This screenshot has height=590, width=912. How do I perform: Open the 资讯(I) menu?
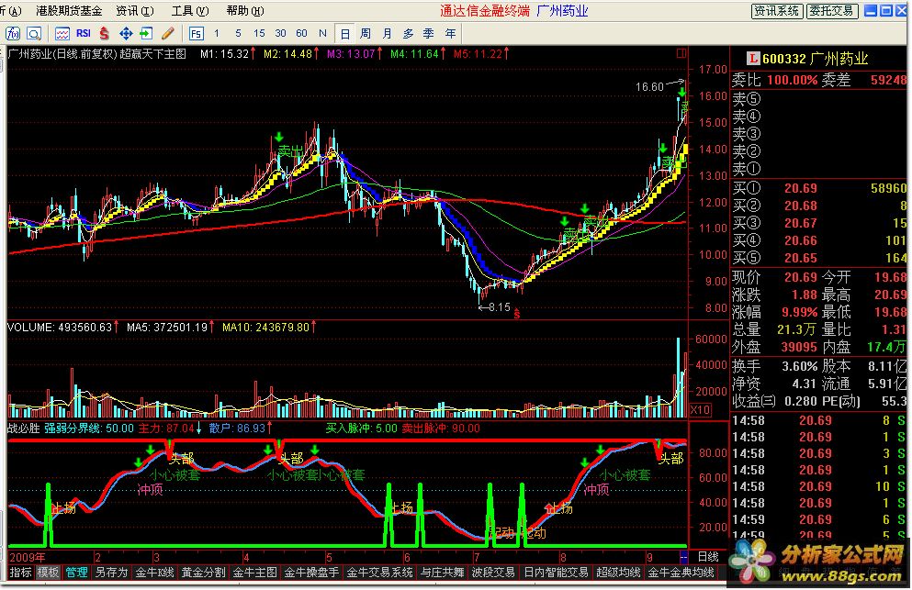click(x=134, y=10)
